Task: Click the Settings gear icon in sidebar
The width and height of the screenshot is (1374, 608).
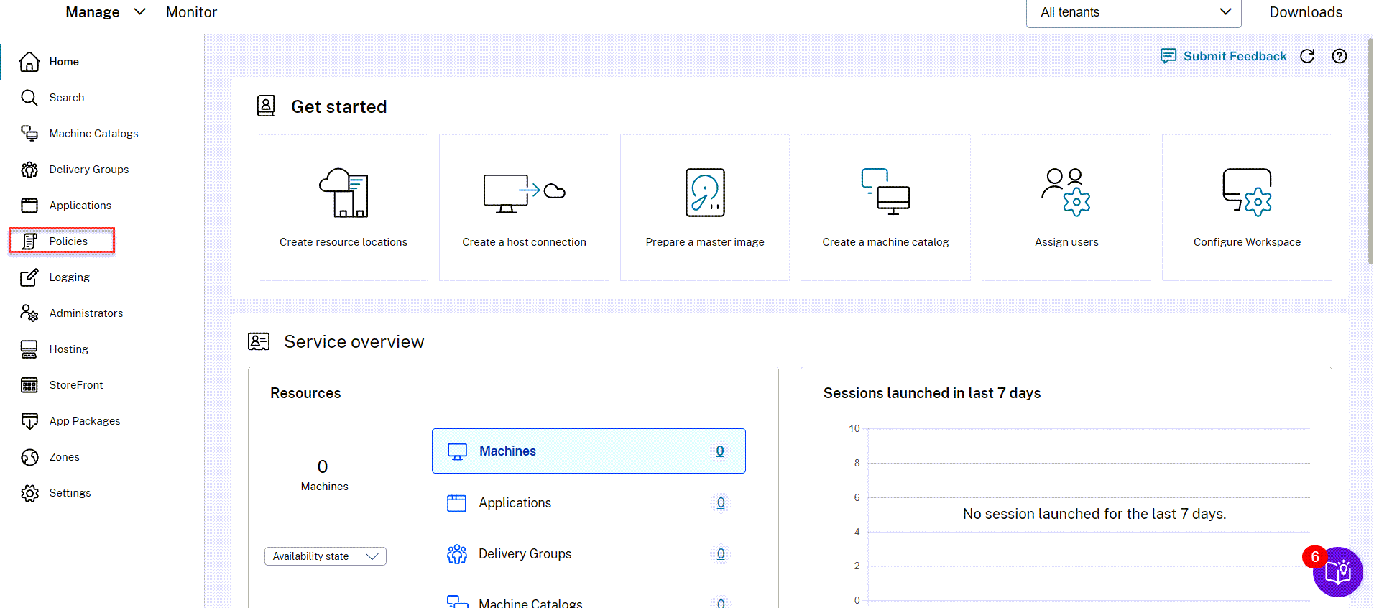Action: click(29, 493)
